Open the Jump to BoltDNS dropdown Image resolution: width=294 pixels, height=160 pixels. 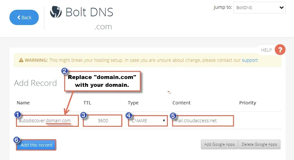259,7
